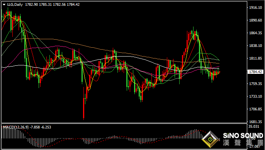
Task: Click the 1811.85 price axis label
Action: click(256, 58)
